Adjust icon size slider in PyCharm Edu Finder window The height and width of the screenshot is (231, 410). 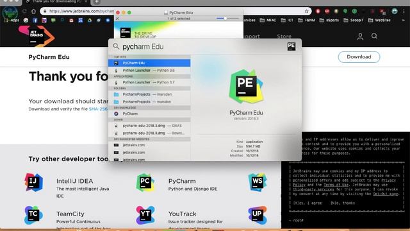pyautogui.click(x=227, y=19)
